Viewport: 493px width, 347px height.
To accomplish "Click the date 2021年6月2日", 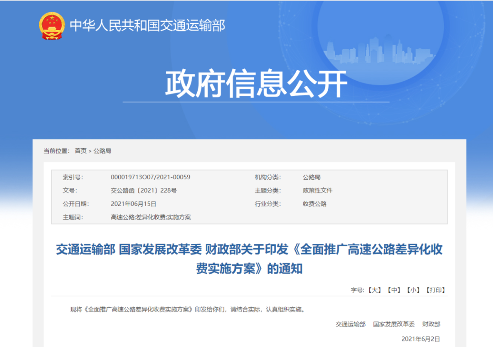I will (x=421, y=339).
